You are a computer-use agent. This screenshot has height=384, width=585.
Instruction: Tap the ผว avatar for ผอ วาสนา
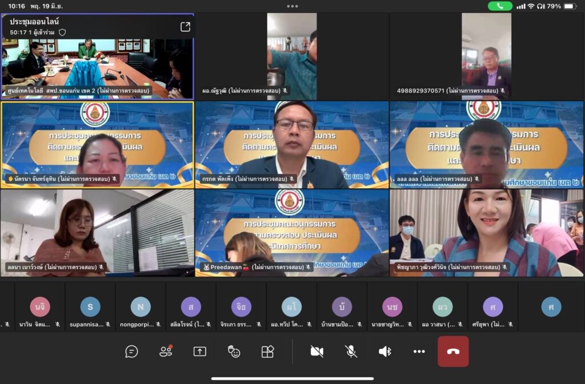tap(443, 307)
